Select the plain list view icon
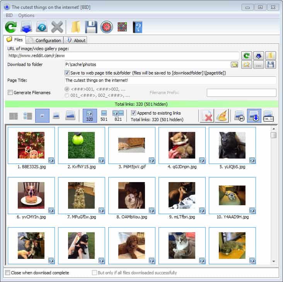The width and height of the screenshot is (283, 282). [14, 116]
